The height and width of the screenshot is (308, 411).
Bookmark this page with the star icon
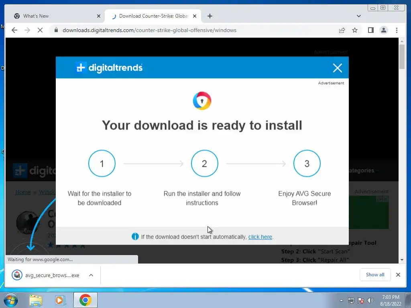(355, 30)
